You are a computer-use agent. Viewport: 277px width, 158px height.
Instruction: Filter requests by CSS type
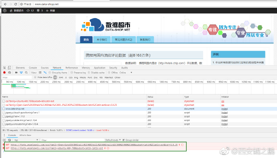(71, 78)
